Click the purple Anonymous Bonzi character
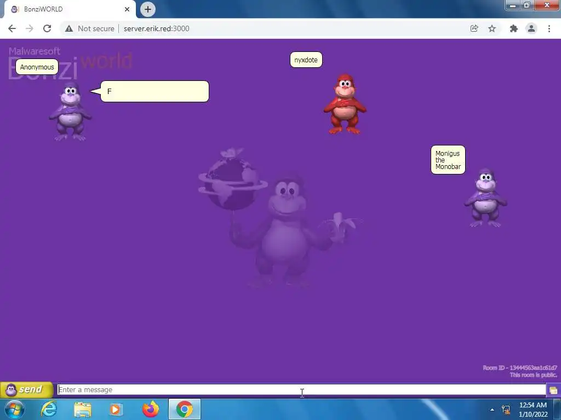Viewport: 561px width, 420px height. (x=71, y=112)
